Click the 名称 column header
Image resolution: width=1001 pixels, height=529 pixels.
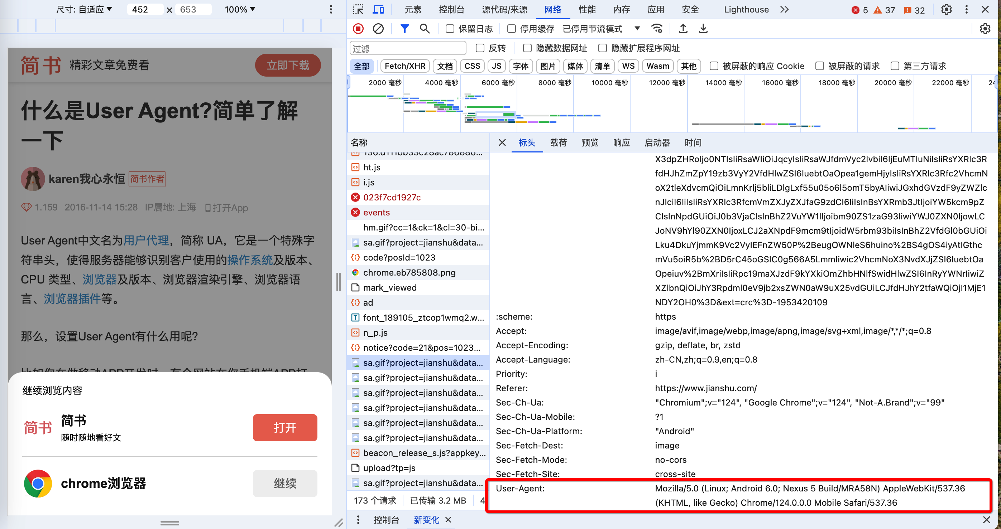418,142
